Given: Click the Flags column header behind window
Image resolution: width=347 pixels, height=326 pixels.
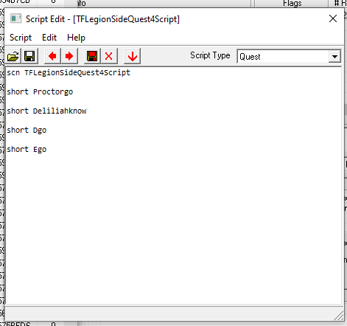Looking at the screenshot, I should pos(292,4).
